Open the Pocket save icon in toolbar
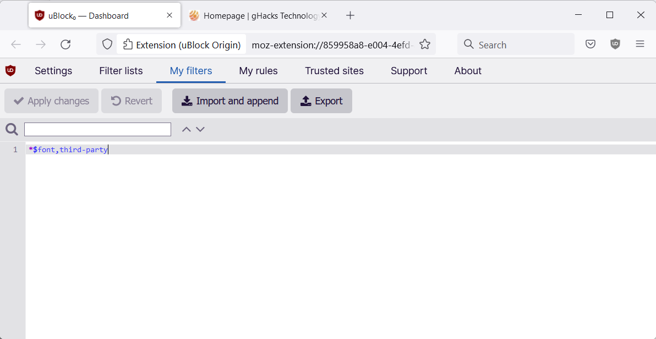 [590, 44]
